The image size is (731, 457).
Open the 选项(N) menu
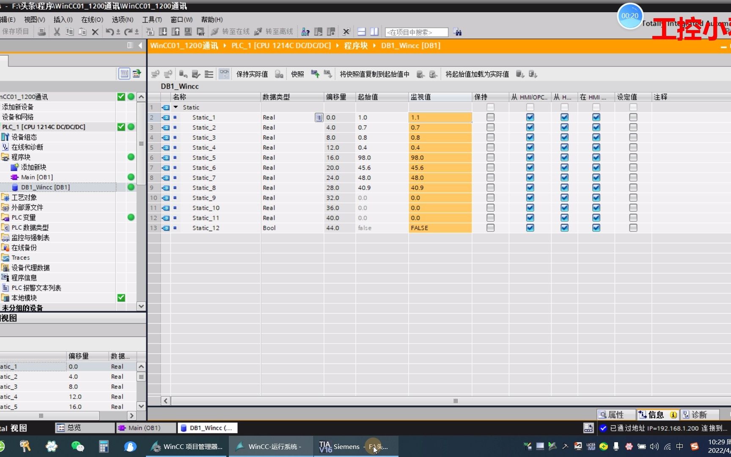click(123, 19)
